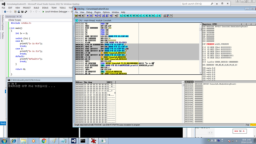The height and width of the screenshot is (144, 256).
Task: Open Toolbox side panel tab
Action: (2, 35)
